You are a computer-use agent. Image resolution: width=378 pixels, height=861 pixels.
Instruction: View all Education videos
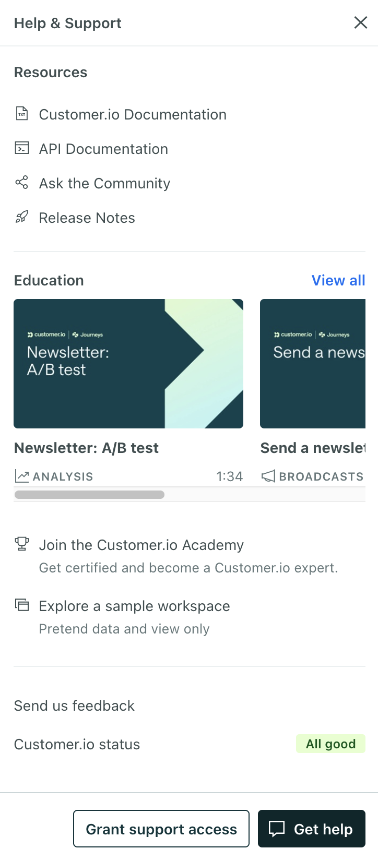click(x=338, y=280)
